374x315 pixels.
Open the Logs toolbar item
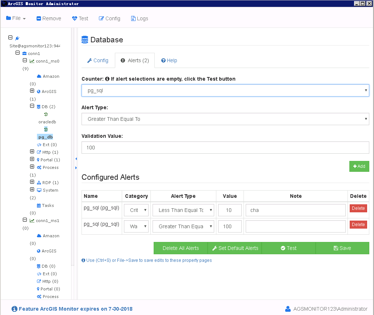(x=140, y=18)
